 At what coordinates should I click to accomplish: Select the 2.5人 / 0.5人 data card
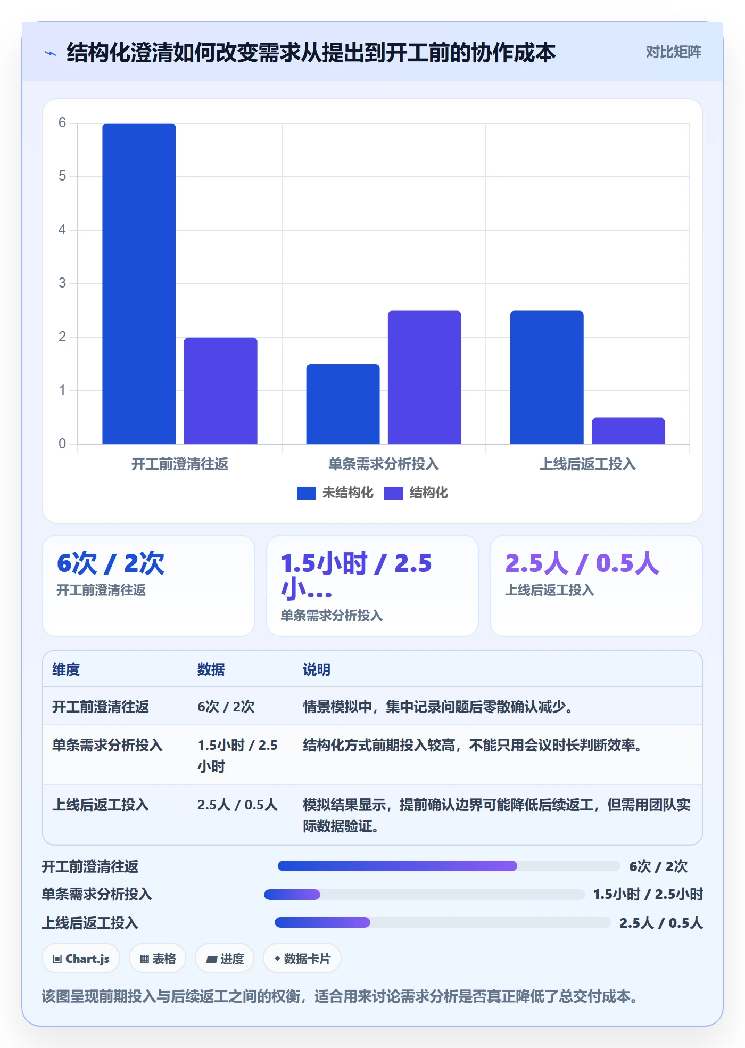coord(597,586)
